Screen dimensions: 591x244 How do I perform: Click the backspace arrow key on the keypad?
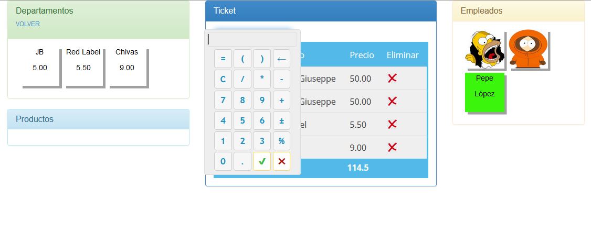pos(281,59)
